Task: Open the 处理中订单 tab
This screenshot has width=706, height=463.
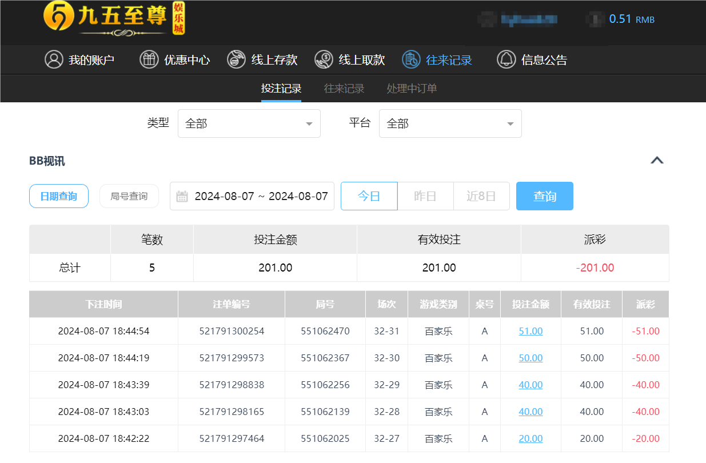Action: tap(411, 89)
